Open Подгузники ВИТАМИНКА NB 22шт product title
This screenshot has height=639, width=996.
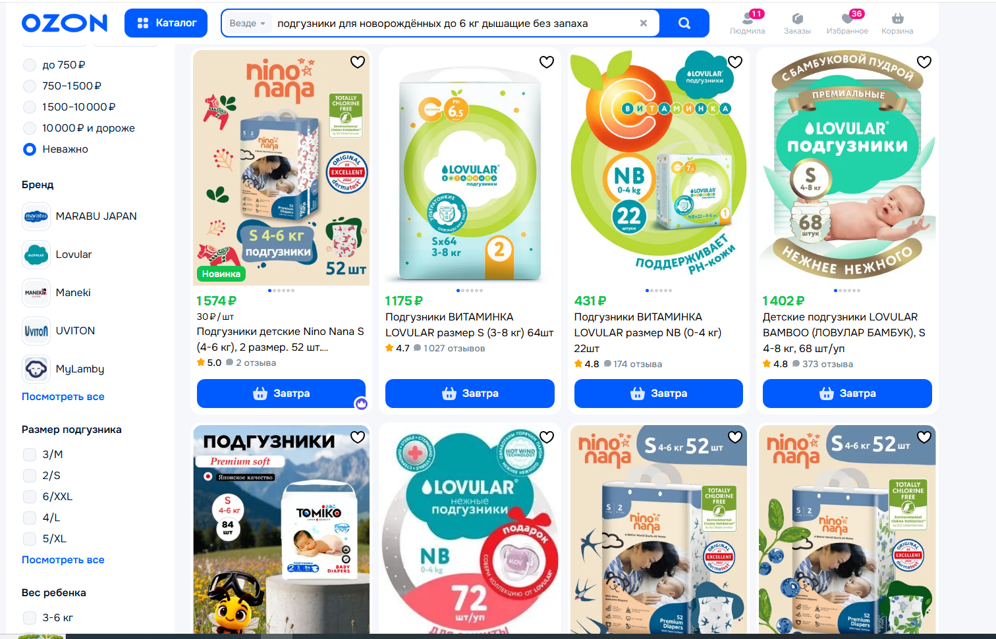click(648, 333)
